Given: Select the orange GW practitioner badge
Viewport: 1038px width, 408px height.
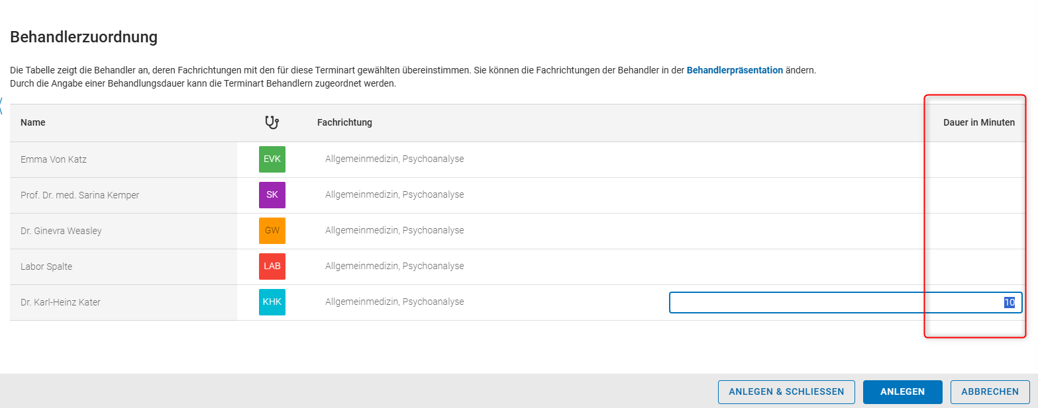Looking at the screenshot, I should [x=272, y=231].
